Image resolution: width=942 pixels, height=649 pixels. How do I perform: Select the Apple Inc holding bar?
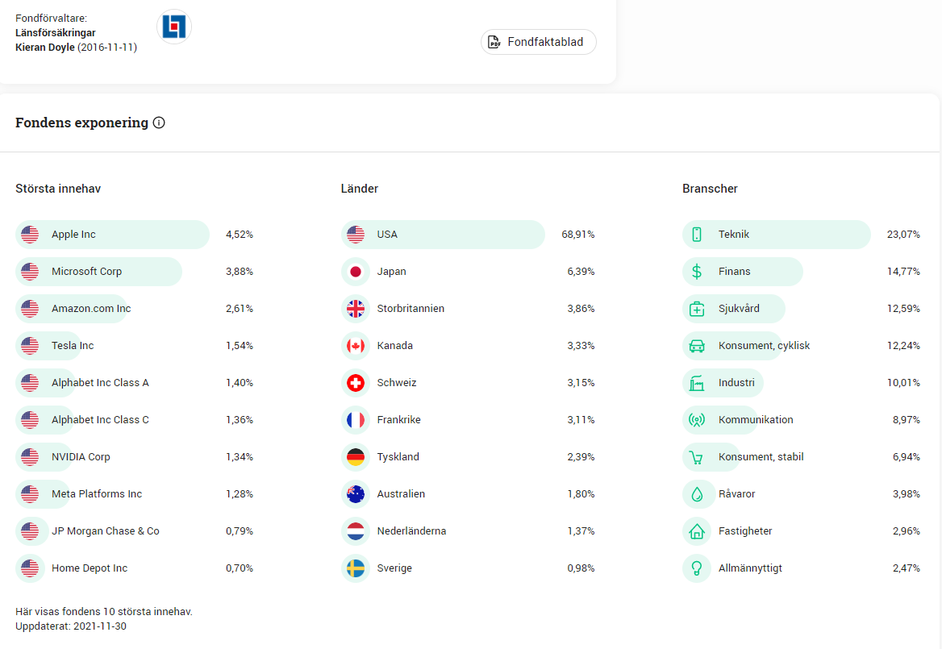click(x=113, y=235)
